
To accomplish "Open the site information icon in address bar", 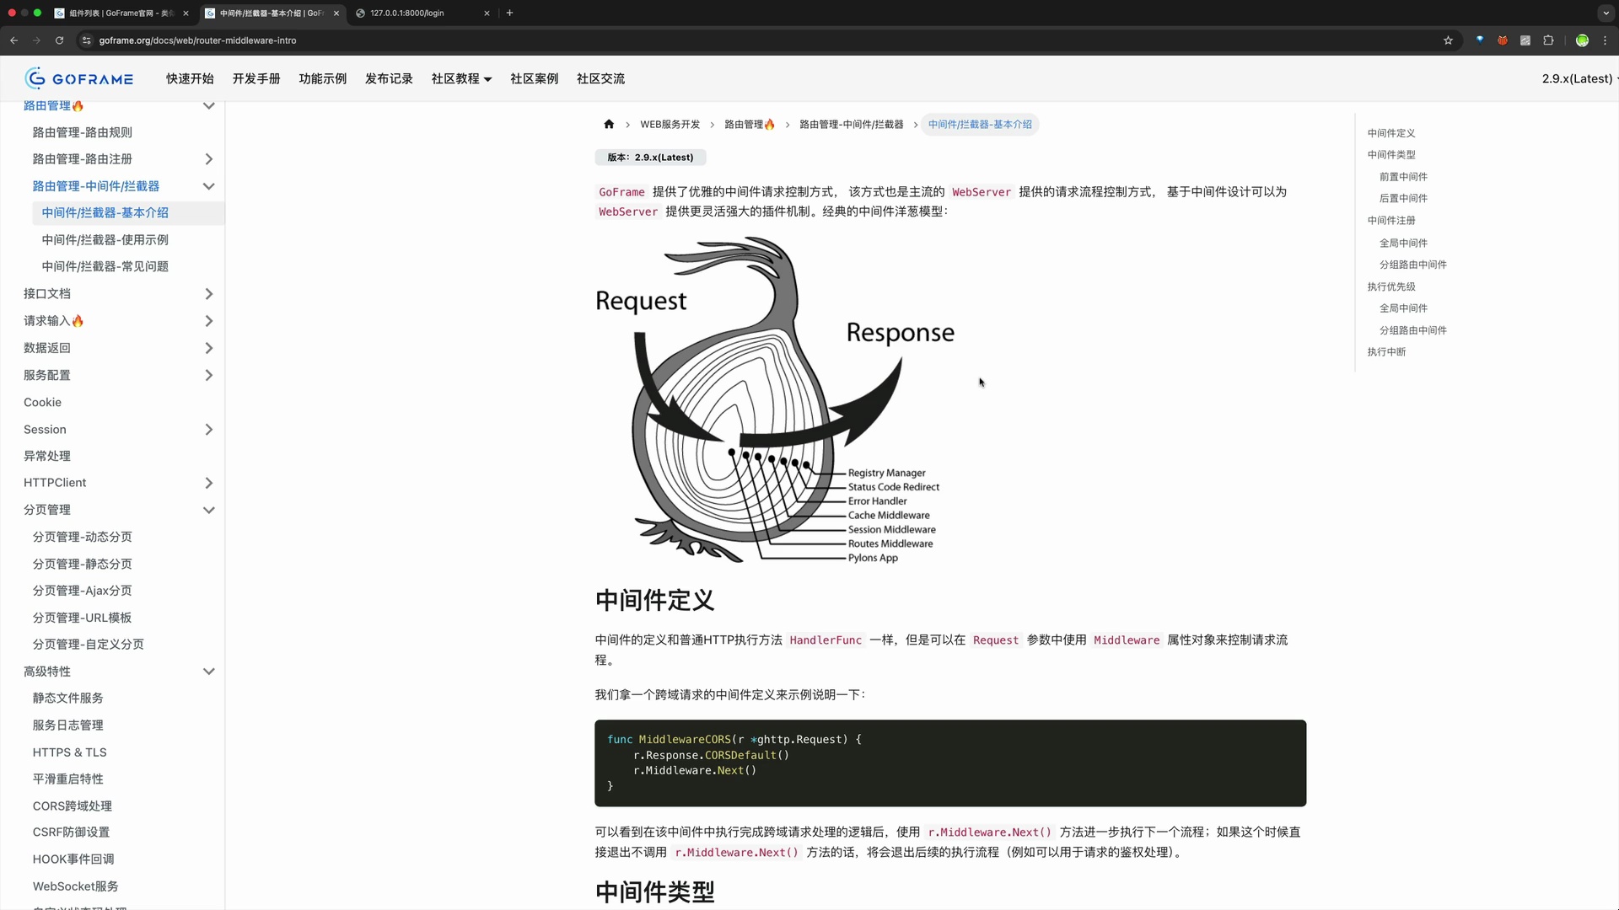I will click(86, 40).
